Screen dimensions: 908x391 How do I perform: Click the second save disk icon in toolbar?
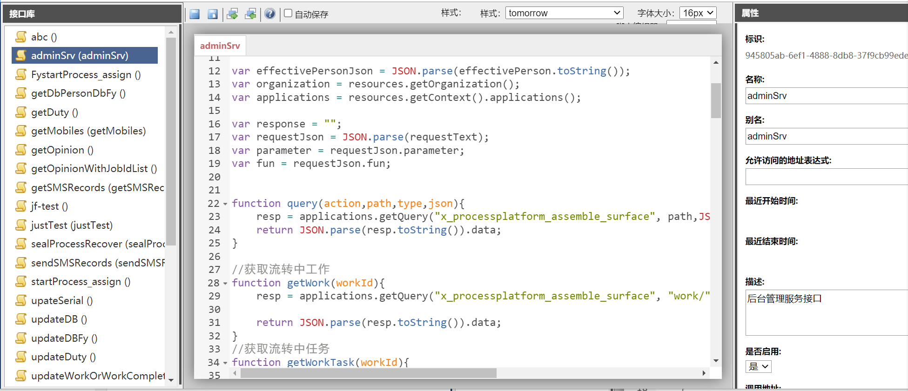213,14
